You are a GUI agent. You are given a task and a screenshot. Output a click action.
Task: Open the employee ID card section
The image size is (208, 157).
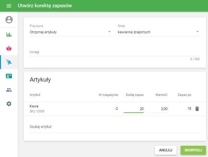pos(9,76)
